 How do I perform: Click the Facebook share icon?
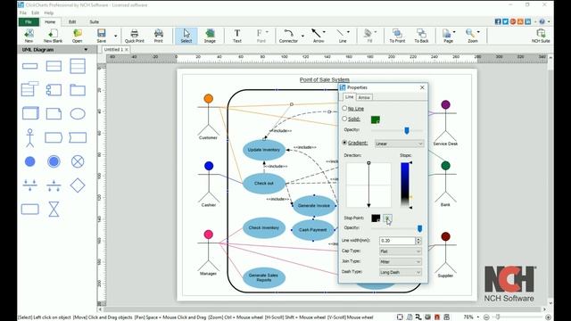(498, 21)
